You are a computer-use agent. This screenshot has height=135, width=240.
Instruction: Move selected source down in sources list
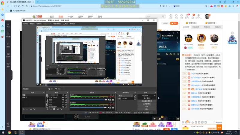pyautogui.click(x=61, y=109)
